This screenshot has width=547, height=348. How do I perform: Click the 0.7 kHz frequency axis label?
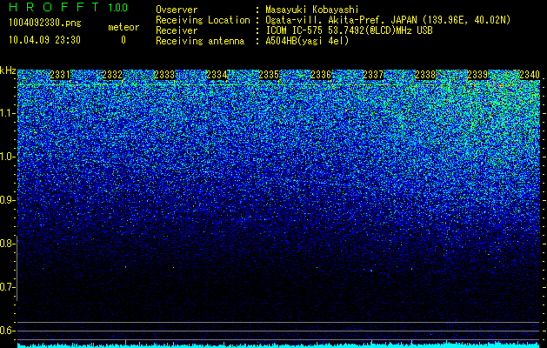[x=6, y=287]
